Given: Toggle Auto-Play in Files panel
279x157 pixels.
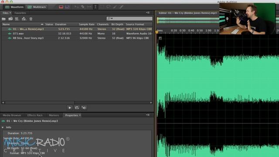Looking at the screenshot, I should pyautogui.click(x=84, y=108).
